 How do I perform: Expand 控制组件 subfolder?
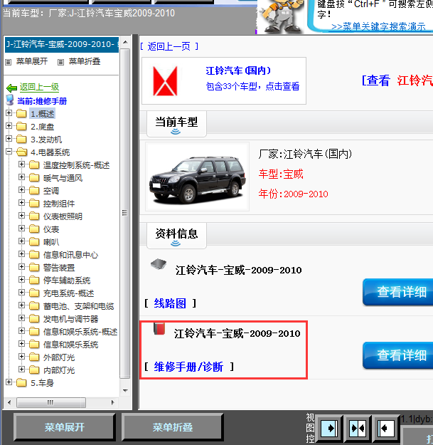[x=21, y=203]
